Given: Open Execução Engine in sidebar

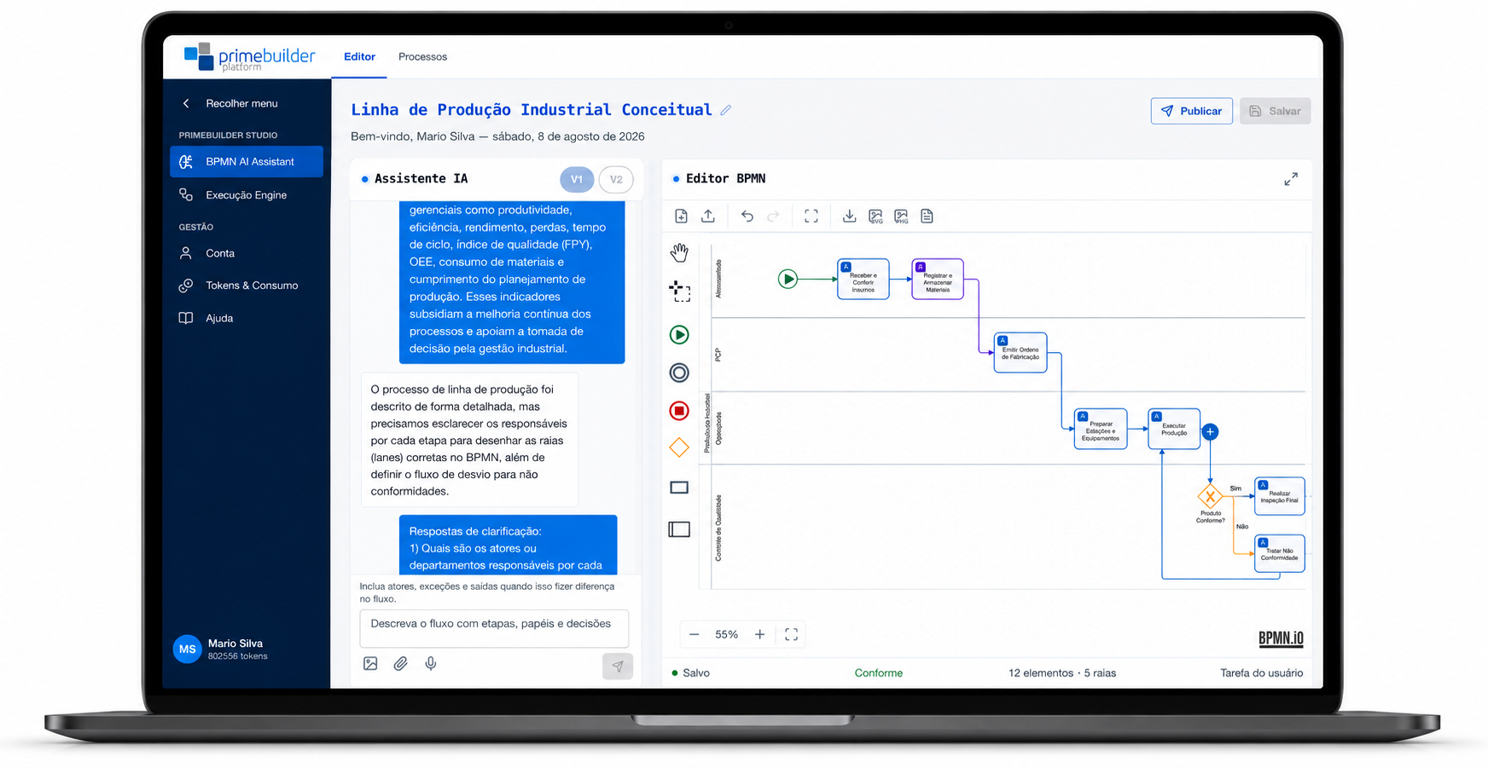Looking at the screenshot, I should [247, 195].
